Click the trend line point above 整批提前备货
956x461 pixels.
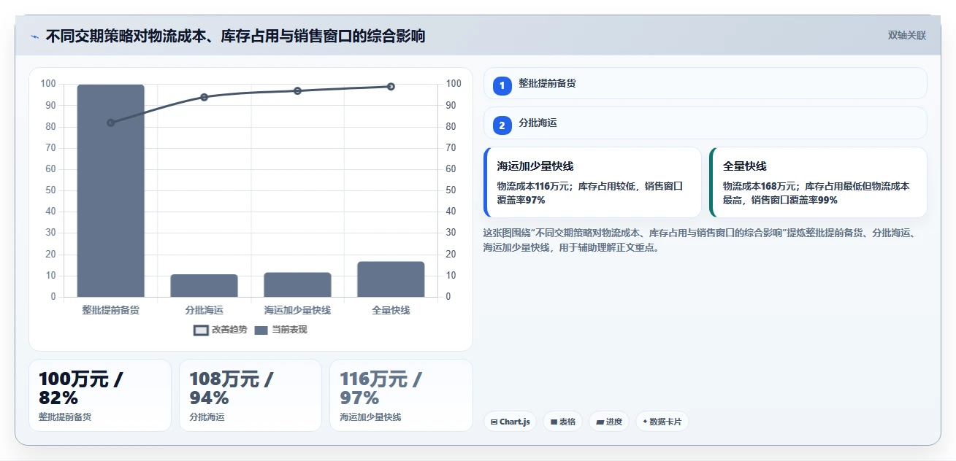pos(110,123)
